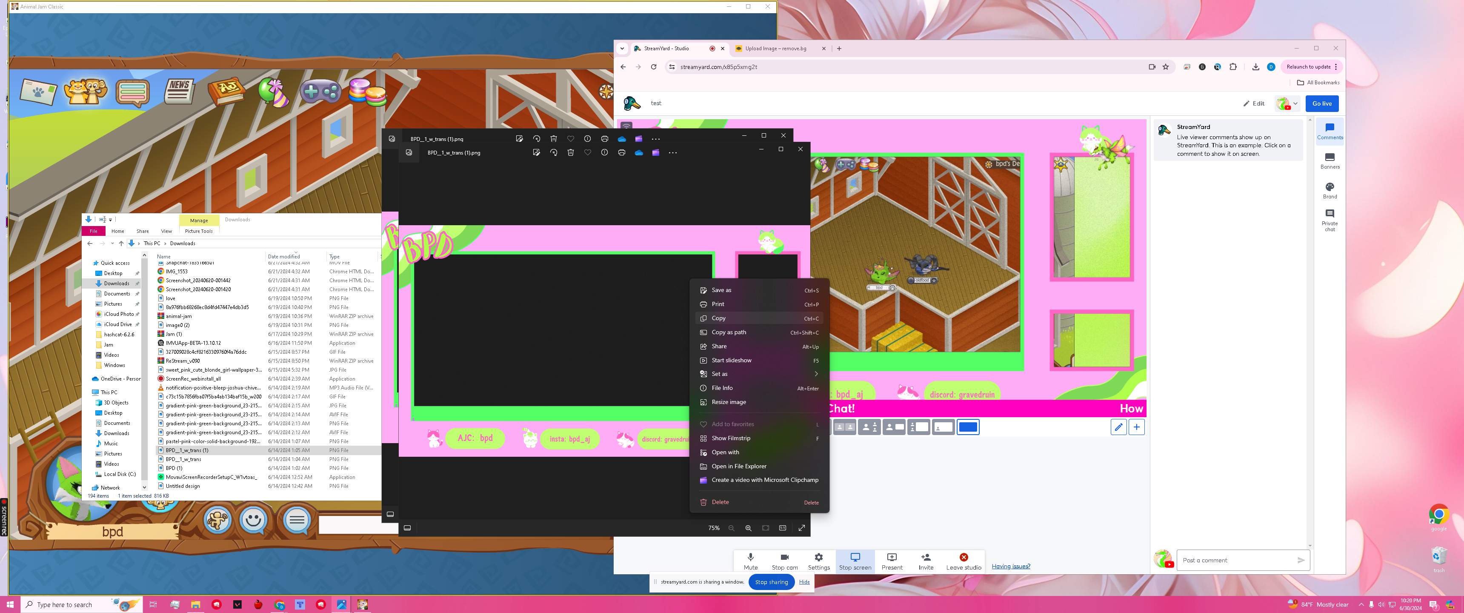
Task: Select the fullscreen solid blue layout
Action: point(968,427)
